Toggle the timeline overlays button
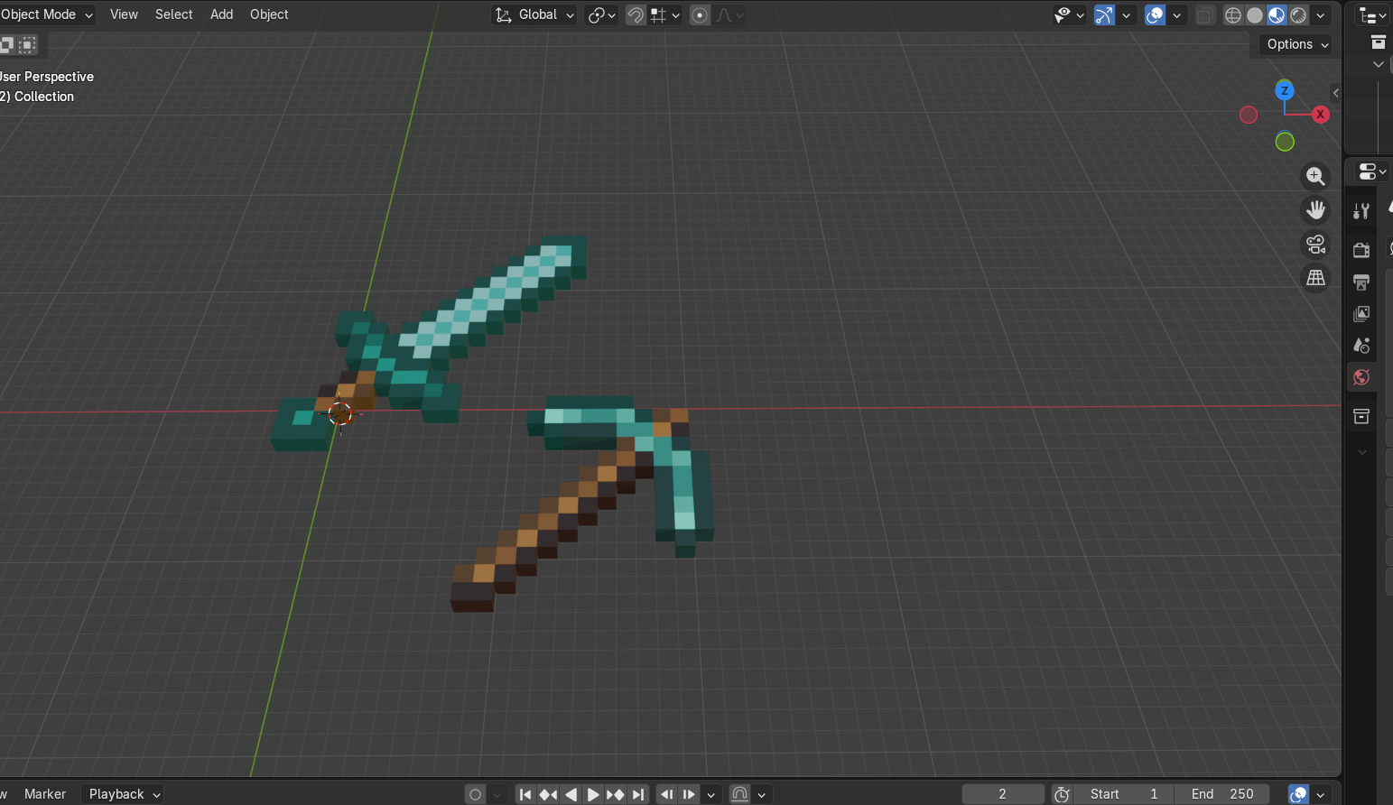 [1298, 794]
